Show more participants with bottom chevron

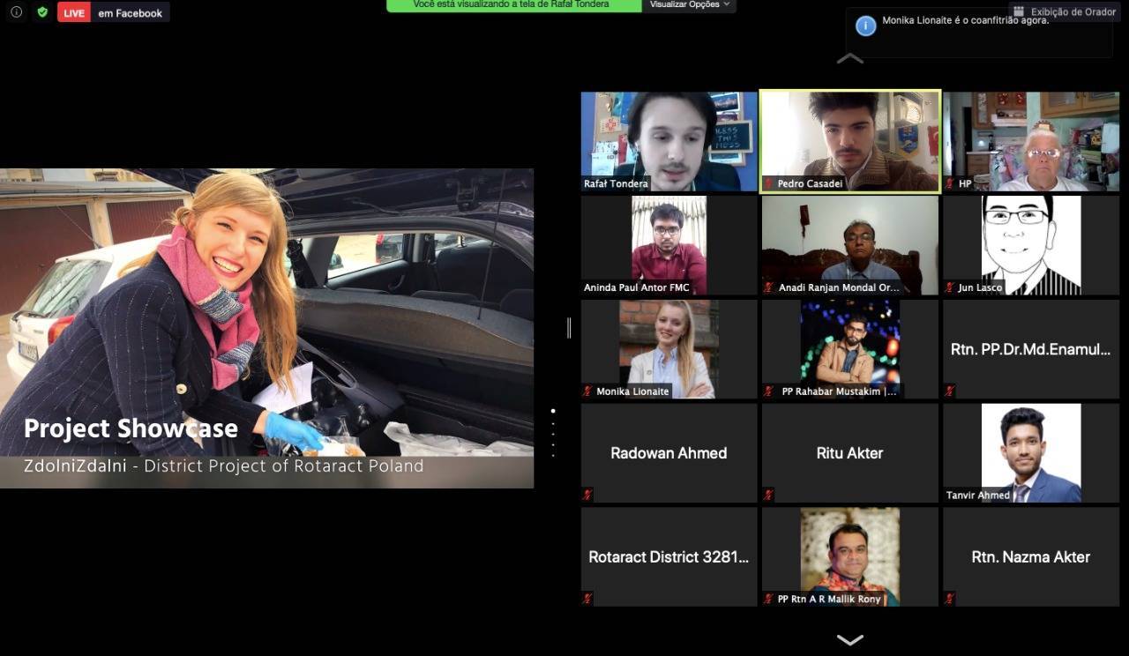(x=849, y=640)
